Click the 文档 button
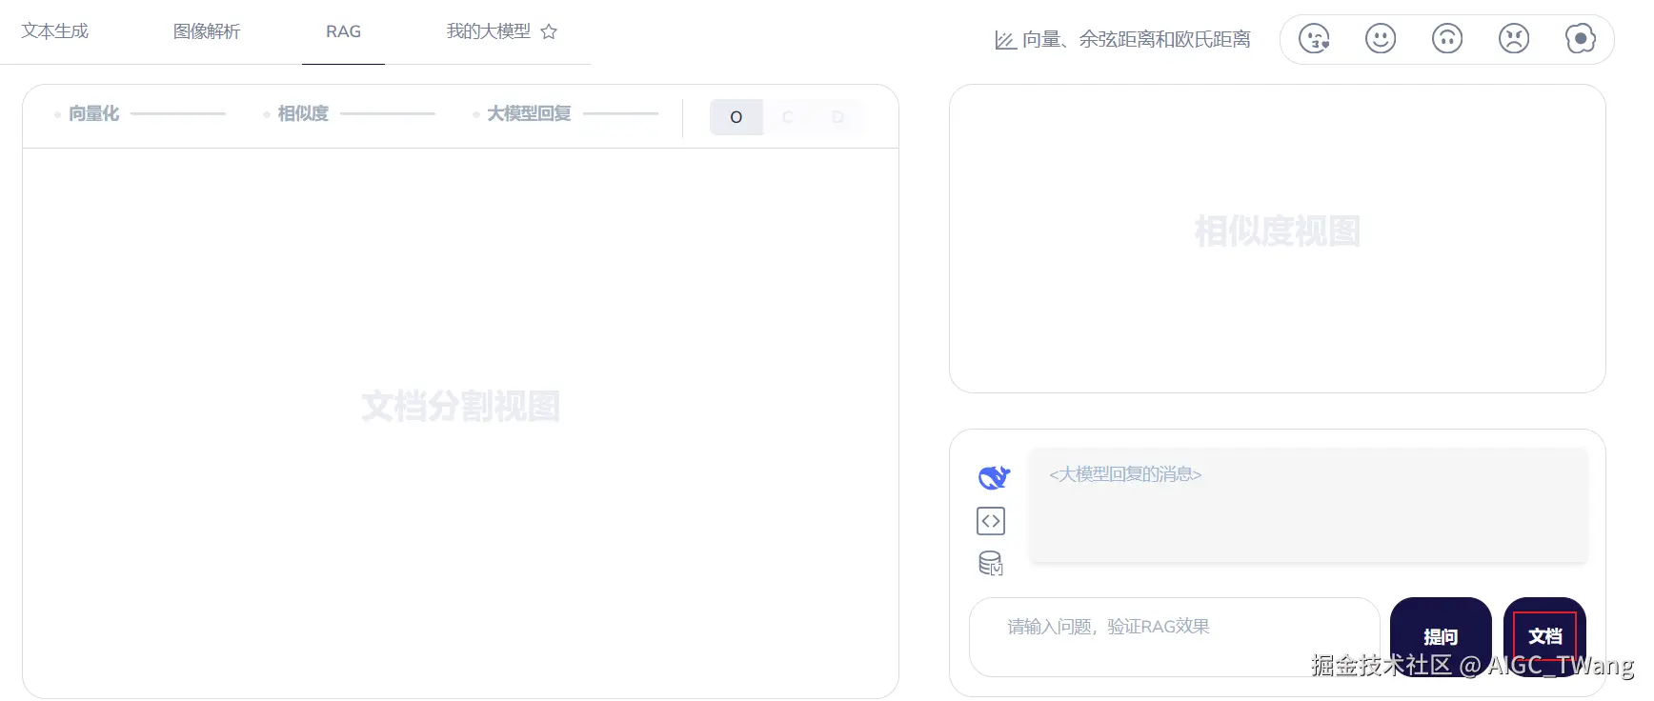The image size is (1654, 701). click(1545, 635)
